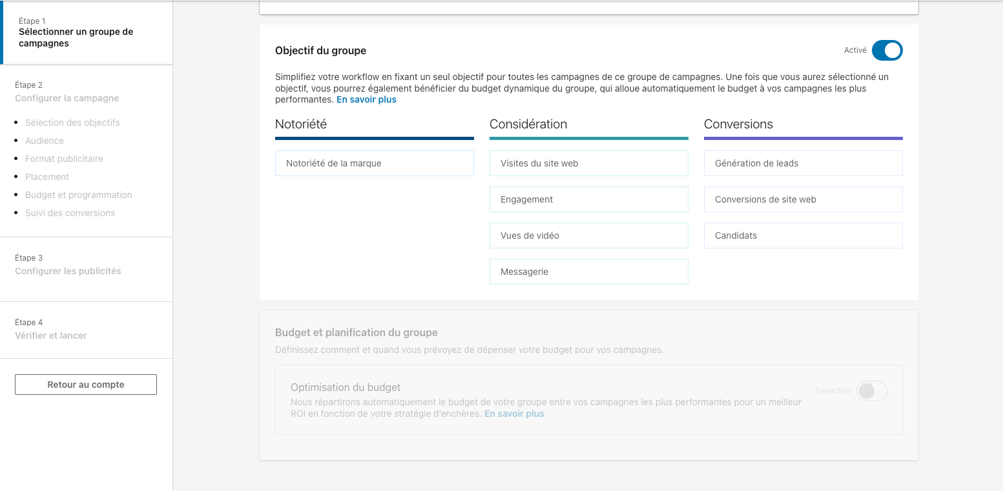Open the Suivi des conversions sub-step
This screenshot has height=491, width=1003.
[x=70, y=213]
